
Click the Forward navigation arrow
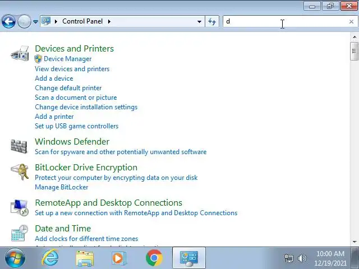pos(24,21)
